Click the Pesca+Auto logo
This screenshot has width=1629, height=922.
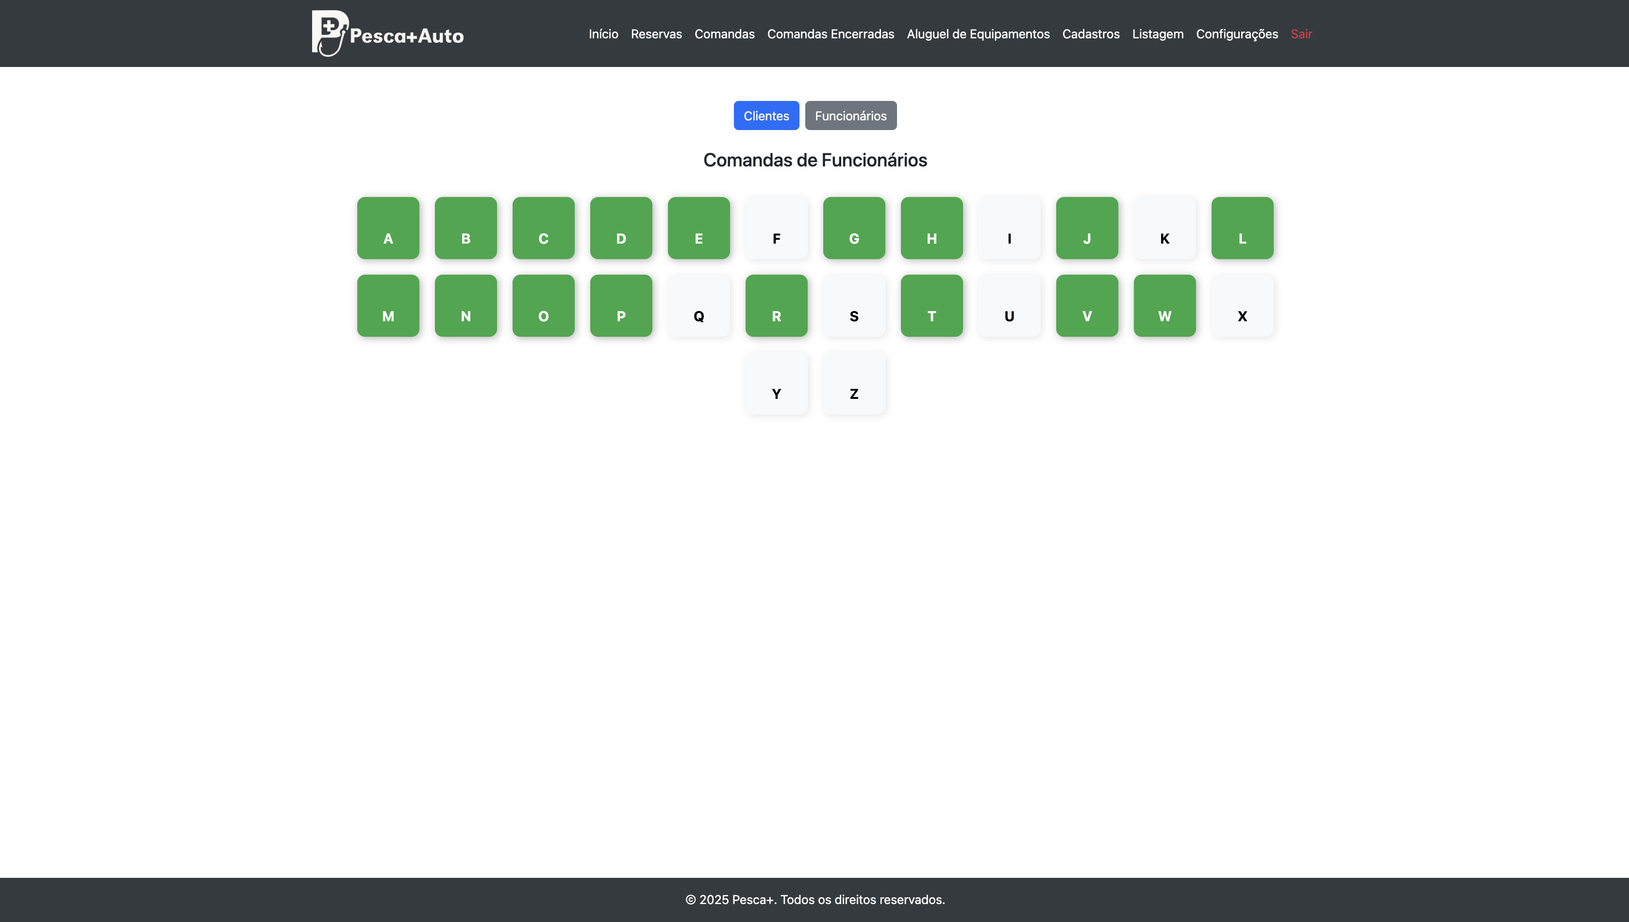(x=388, y=33)
